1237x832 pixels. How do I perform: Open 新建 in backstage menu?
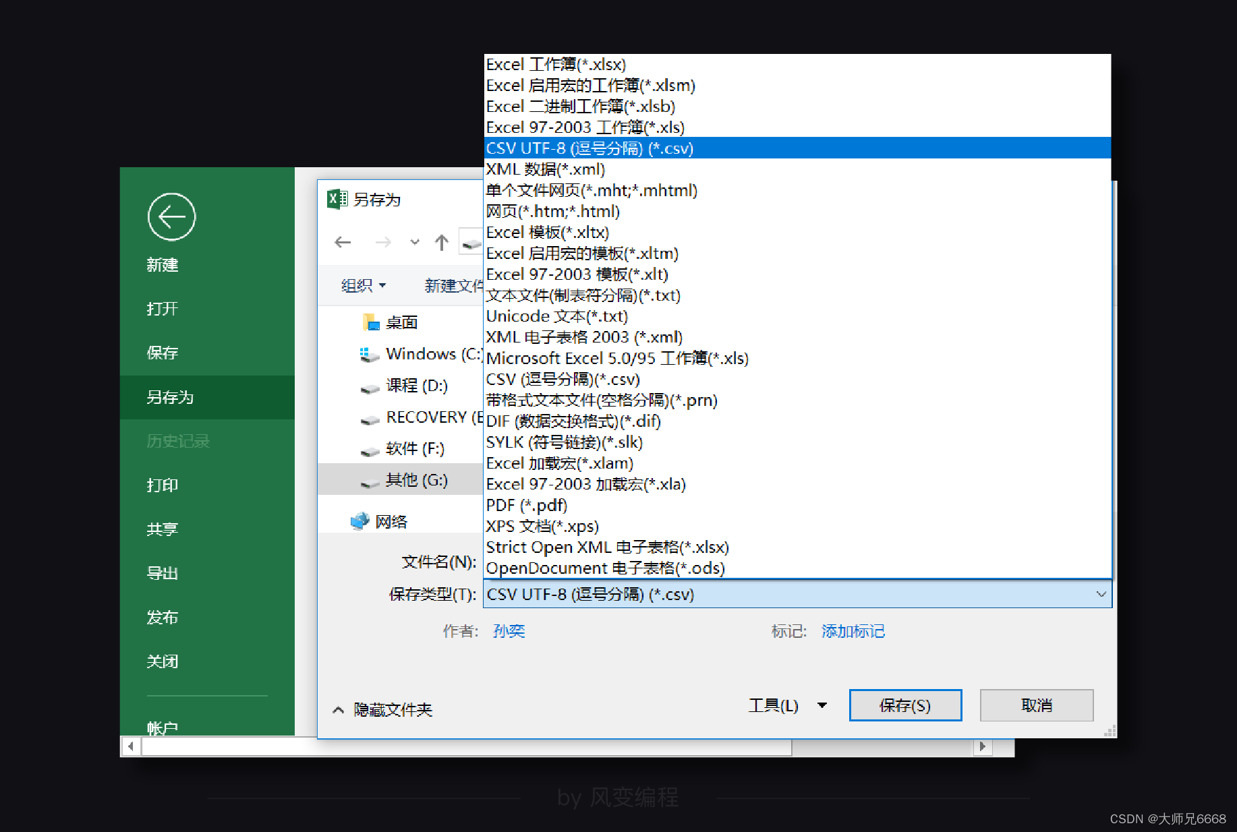(163, 265)
